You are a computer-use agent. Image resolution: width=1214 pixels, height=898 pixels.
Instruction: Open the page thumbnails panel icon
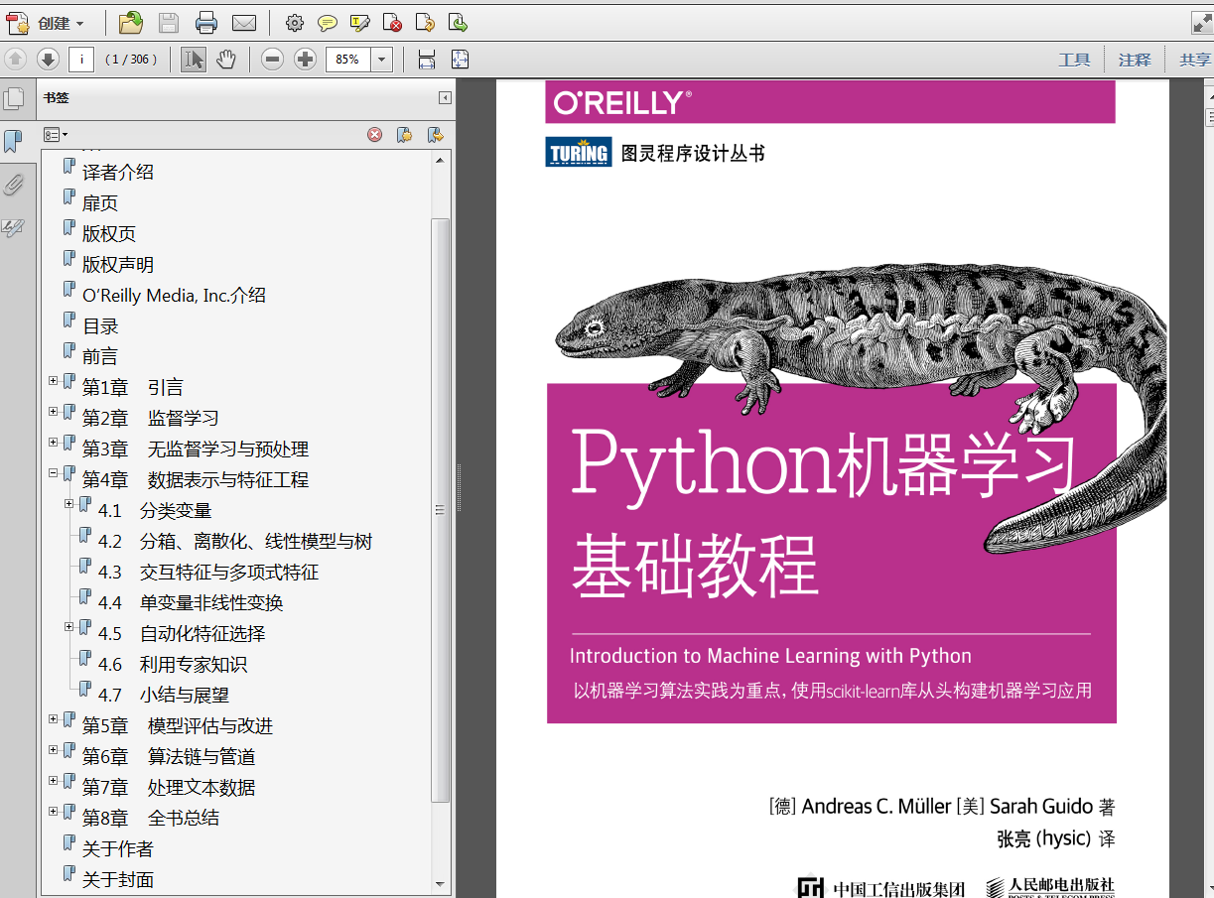pos(14,99)
